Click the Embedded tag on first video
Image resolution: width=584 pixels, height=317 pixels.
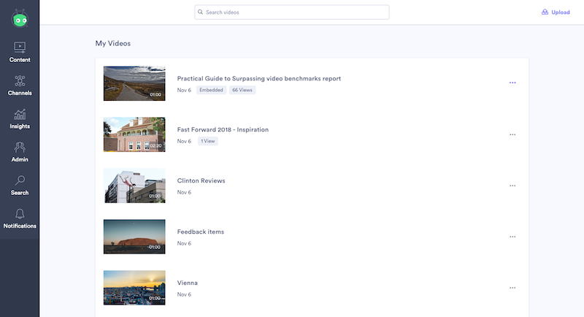point(211,90)
